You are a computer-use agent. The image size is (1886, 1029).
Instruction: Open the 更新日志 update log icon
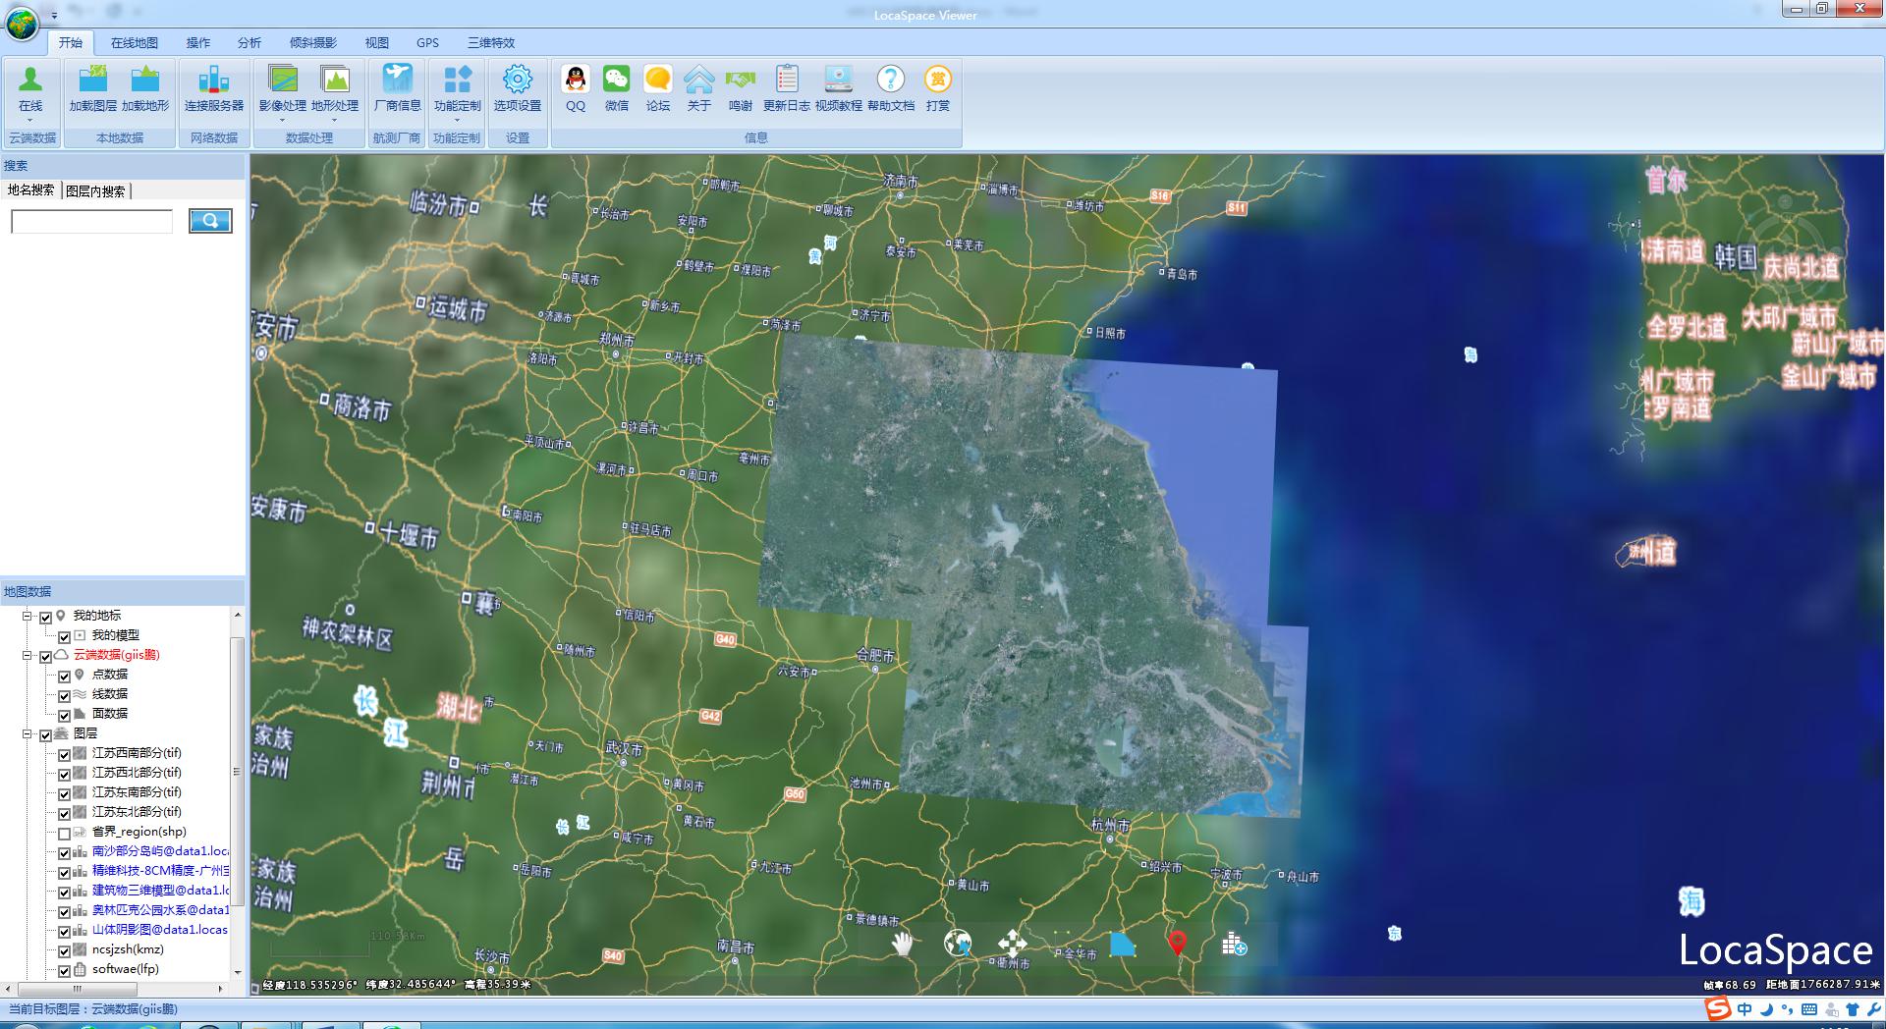[x=787, y=80]
